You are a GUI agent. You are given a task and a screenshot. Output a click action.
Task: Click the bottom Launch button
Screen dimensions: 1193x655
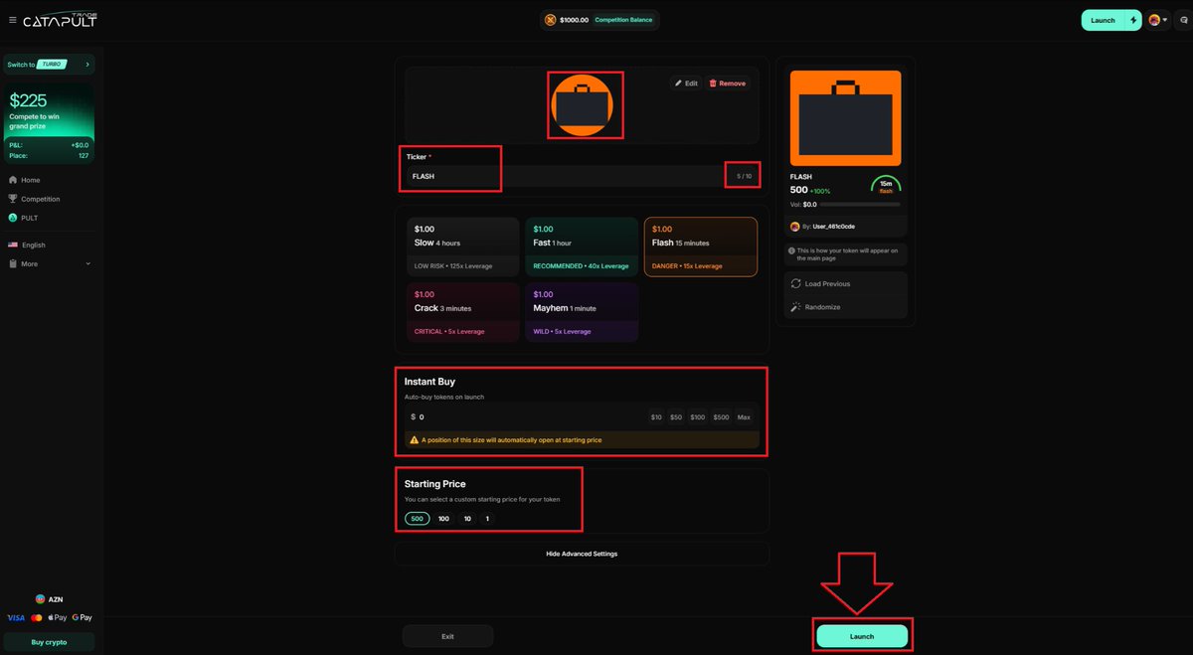(862, 636)
